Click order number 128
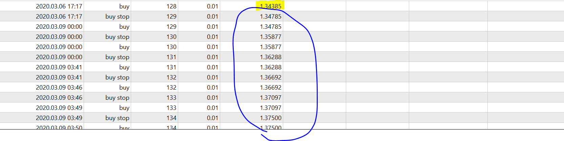The height and width of the screenshot is (141, 564). [x=171, y=6]
